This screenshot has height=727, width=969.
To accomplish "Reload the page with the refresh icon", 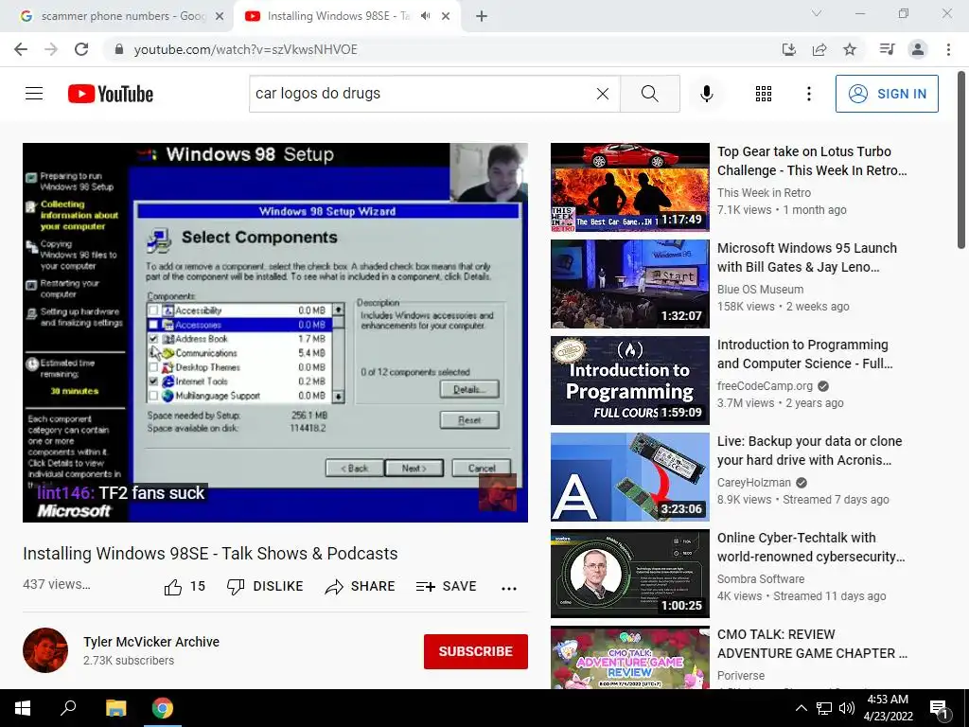I will pos(81,49).
